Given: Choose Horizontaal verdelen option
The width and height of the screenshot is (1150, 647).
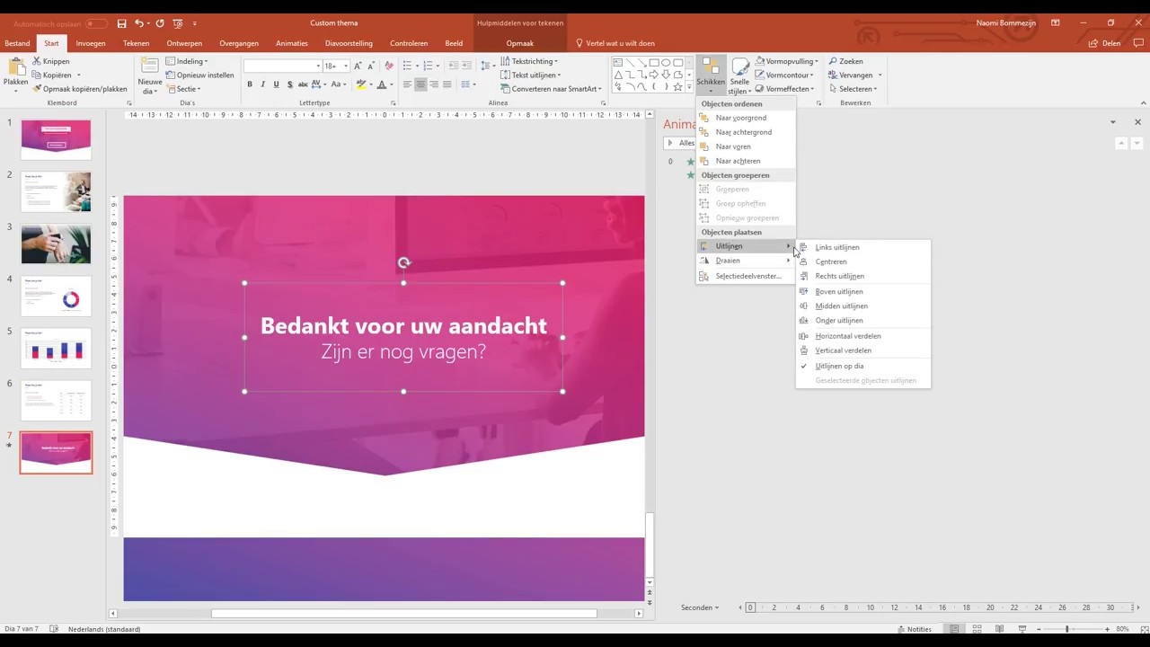Looking at the screenshot, I should (x=847, y=336).
